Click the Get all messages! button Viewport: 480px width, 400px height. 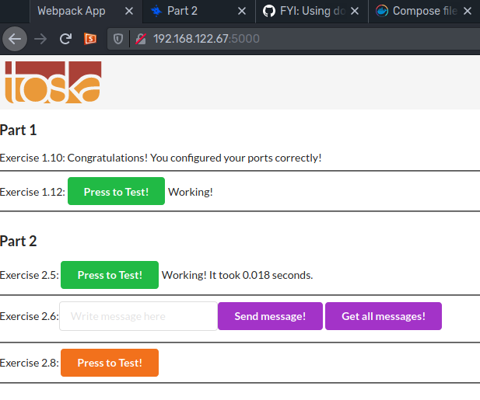[383, 316]
